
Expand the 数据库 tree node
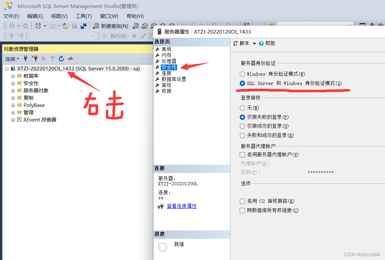point(13,76)
